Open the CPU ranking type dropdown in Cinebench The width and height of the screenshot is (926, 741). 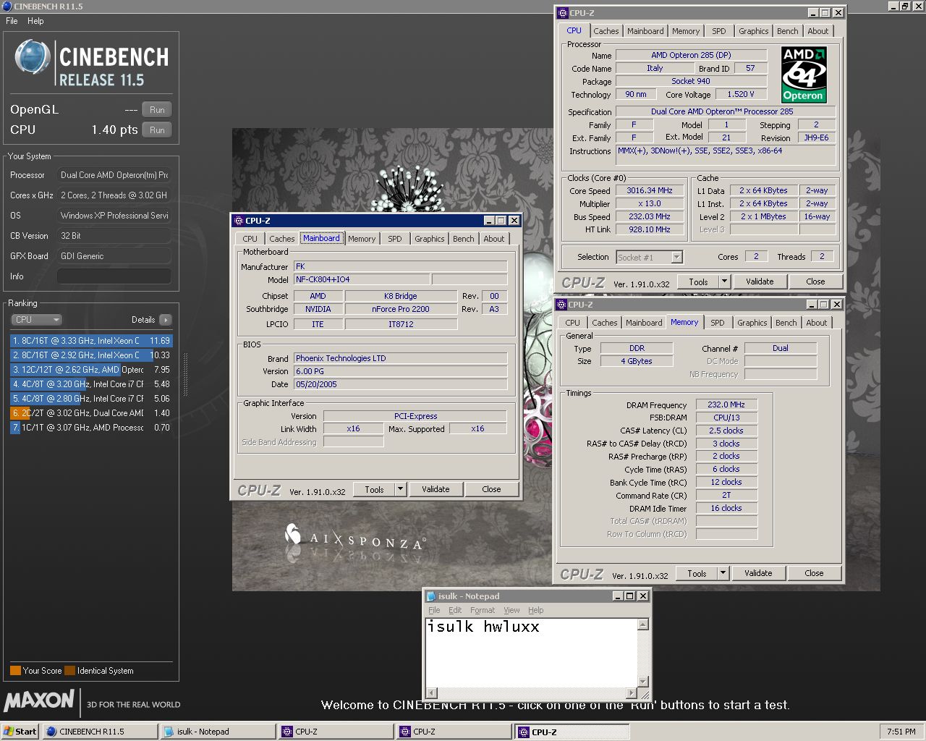(36, 320)
